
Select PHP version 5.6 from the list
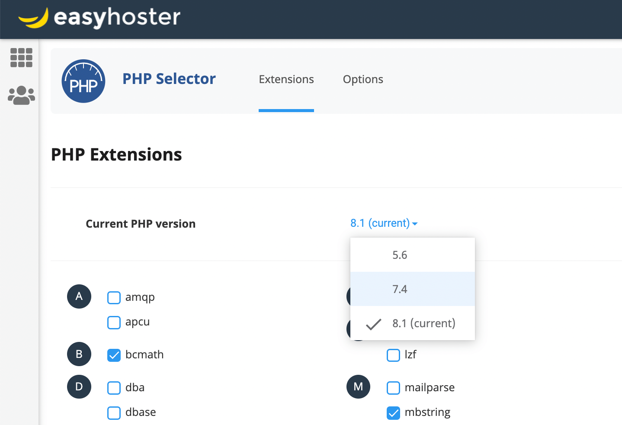[400, 255]
